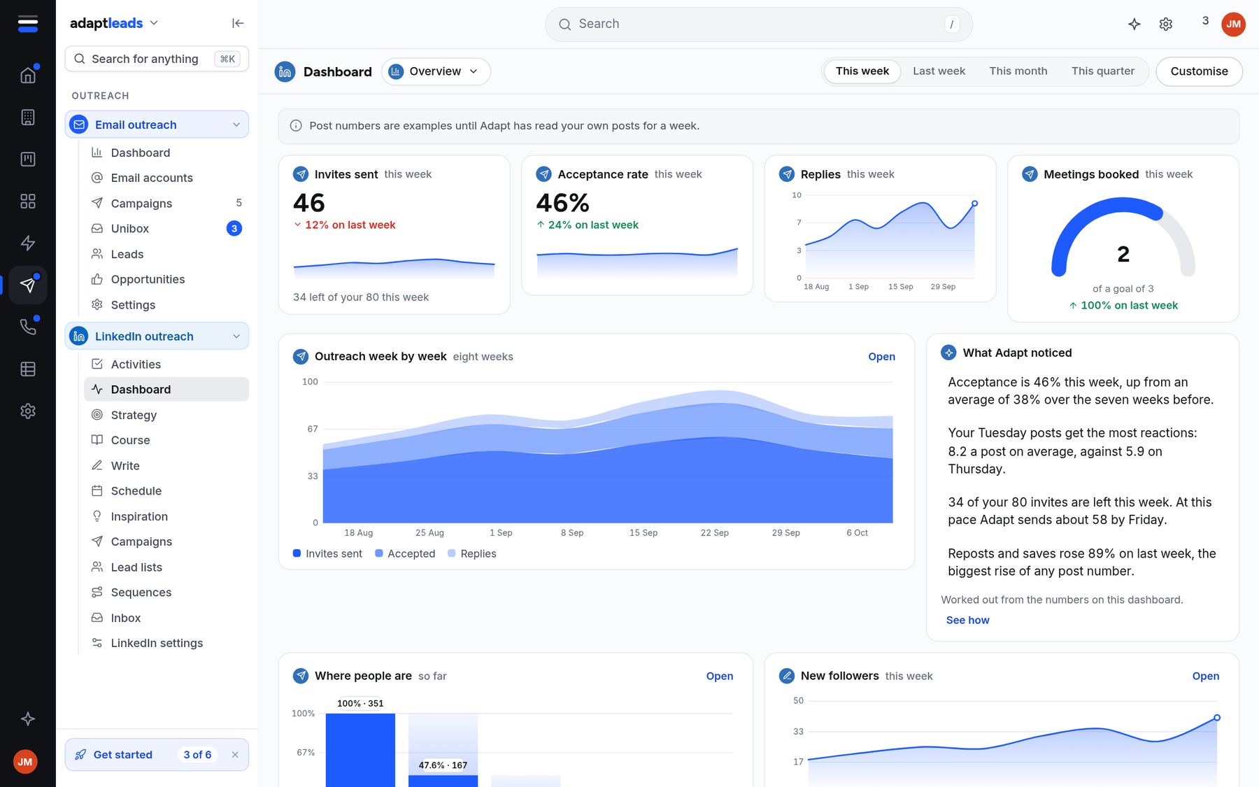Open the four-squares apps icon in rail
This screenshot has height=787, width=1259.
pyautogui.click(x=28, y=201)
